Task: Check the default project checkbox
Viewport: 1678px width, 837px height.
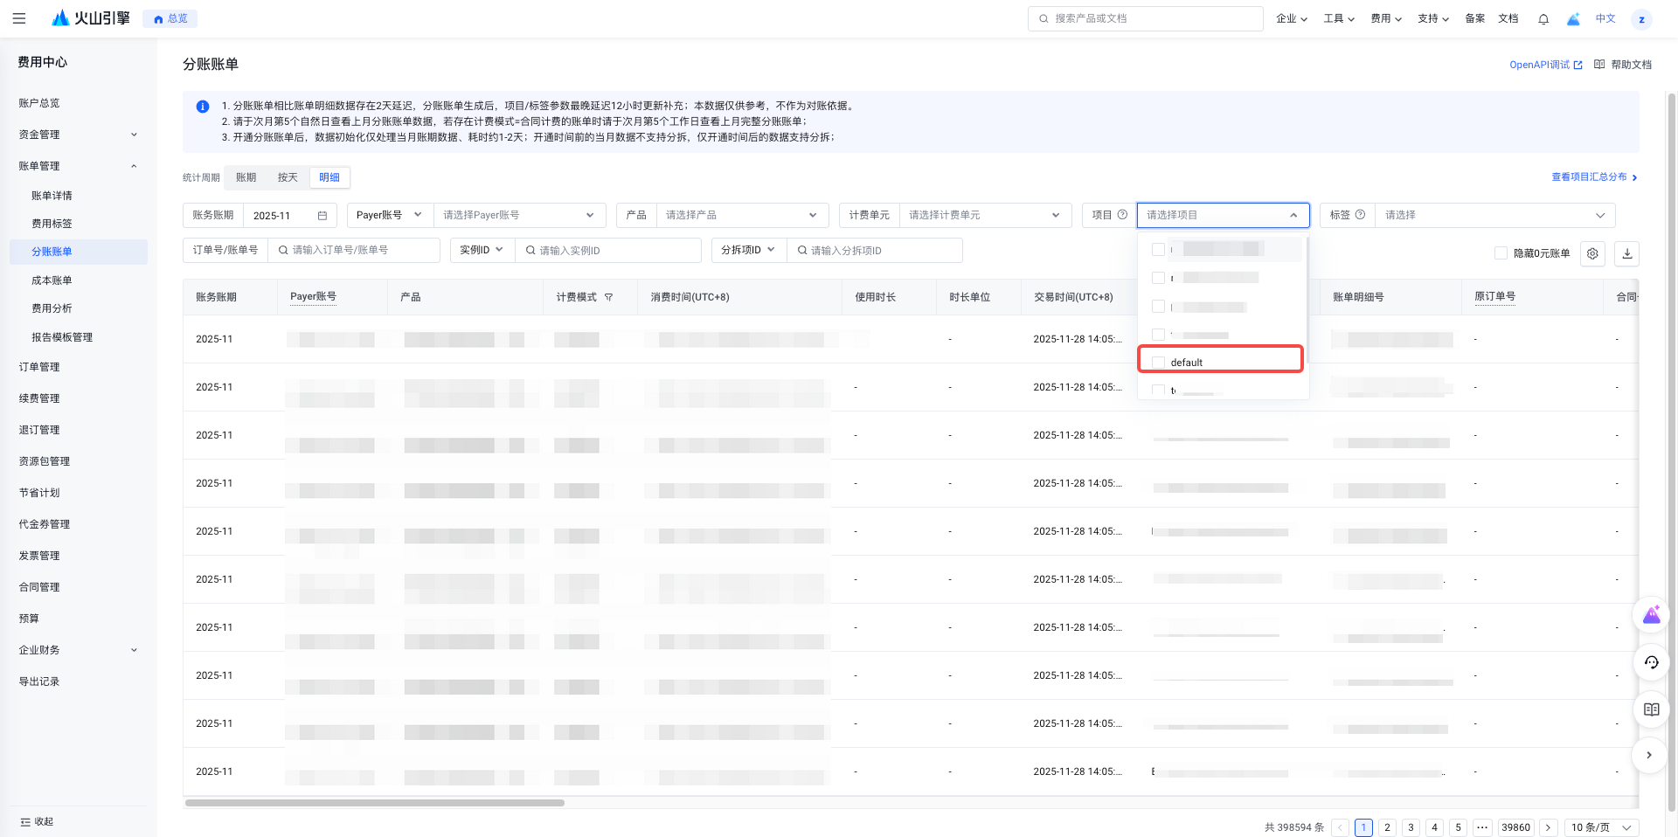Action: 1159,363
